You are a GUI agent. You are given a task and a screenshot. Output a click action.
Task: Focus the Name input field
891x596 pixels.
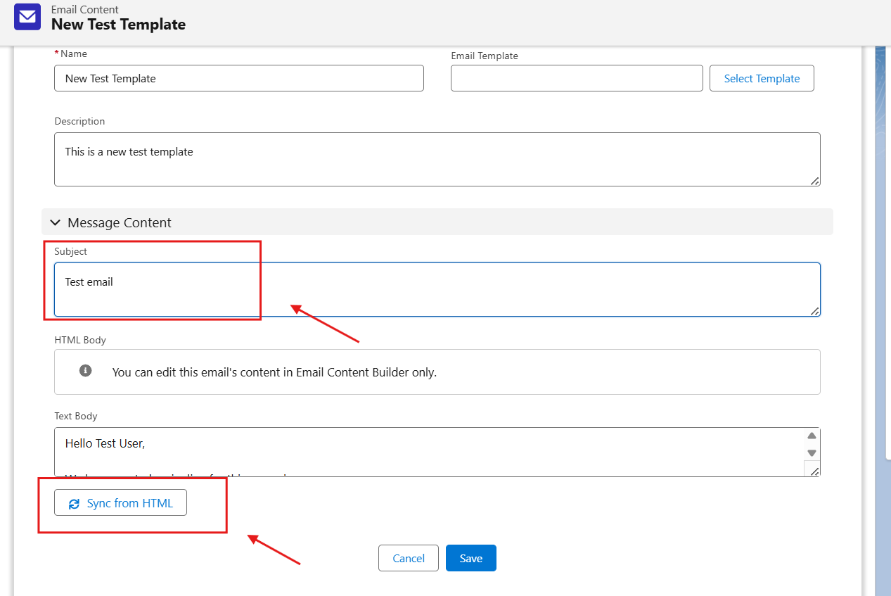tap(238, 78)
